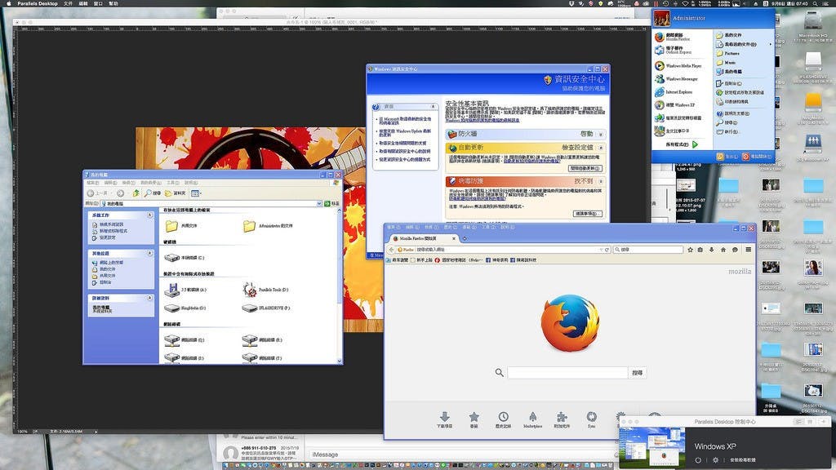Click the search button beside Firefox search box
The width and height of the screenshot is (836, 470).
tap(638, 373)
